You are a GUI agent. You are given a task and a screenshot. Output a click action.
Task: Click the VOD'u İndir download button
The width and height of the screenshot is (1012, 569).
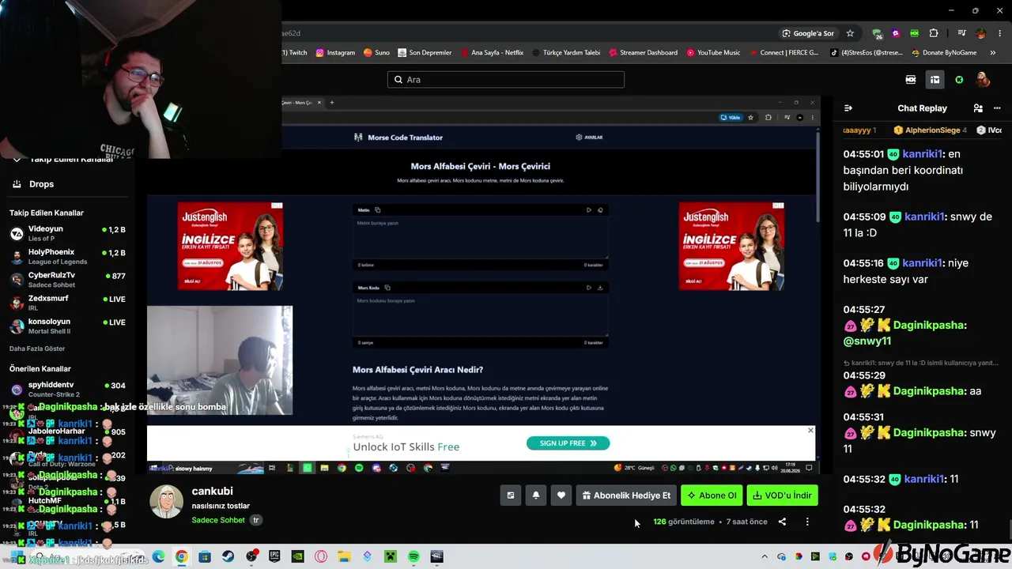click(x=783, y=496)
